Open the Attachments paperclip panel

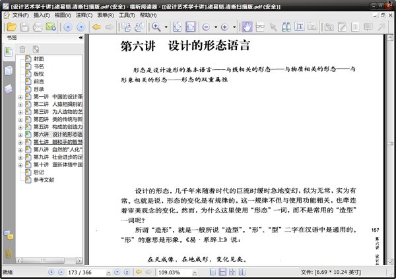click(9, 253)
